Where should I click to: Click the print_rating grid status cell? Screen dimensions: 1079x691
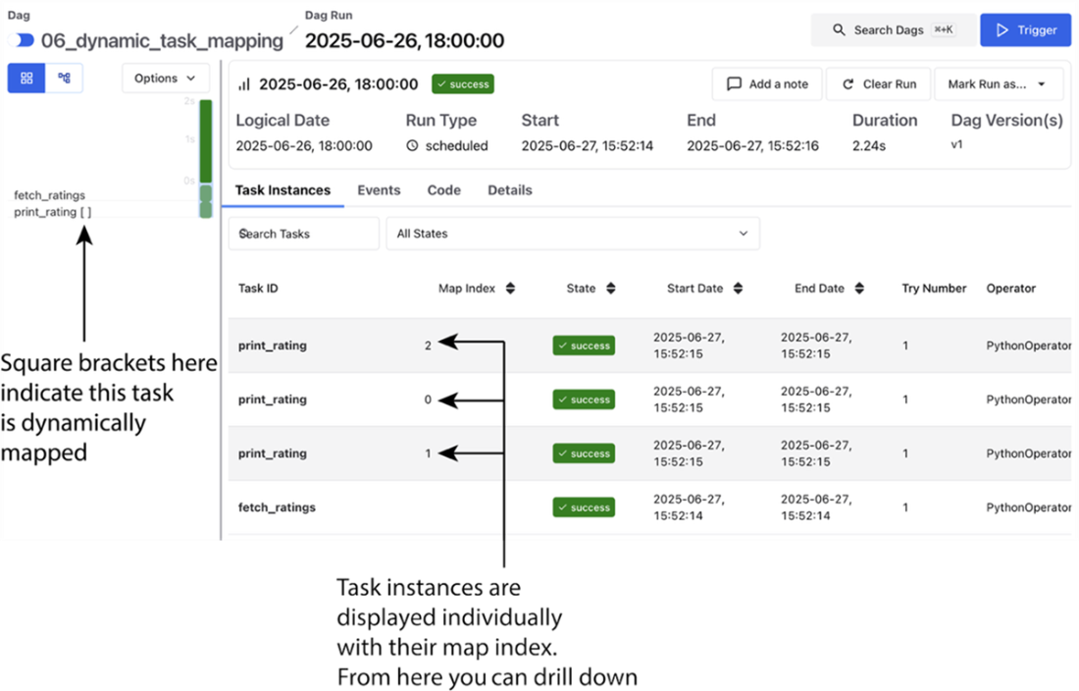206,210
